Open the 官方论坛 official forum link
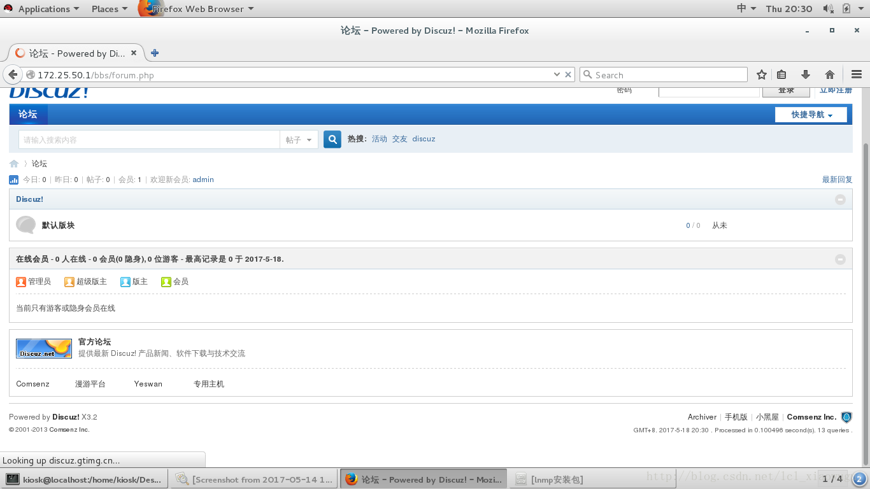 pyautogui.click(x=94, y=342)
